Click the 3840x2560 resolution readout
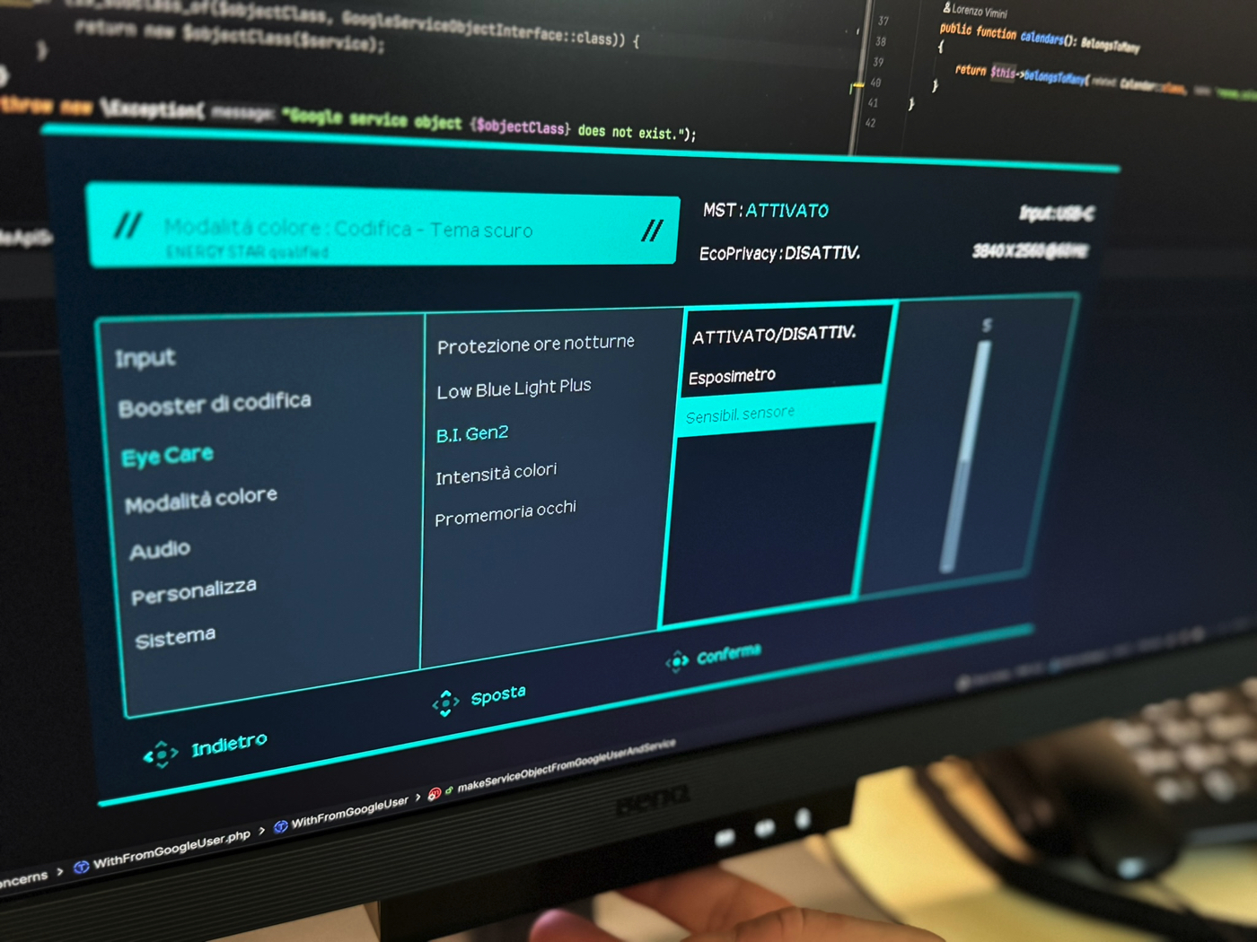 [1031, 251]
